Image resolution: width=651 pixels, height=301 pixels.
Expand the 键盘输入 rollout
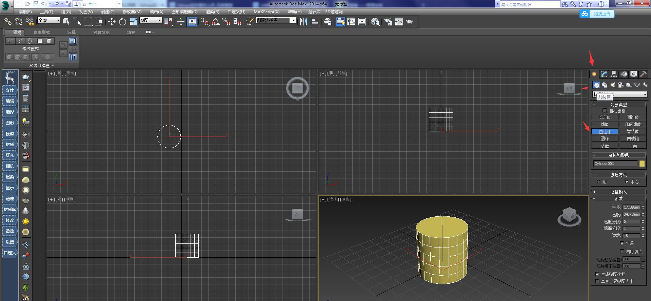(618, 192)
